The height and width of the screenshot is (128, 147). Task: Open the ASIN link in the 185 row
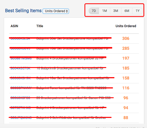(x=20, y=68)
